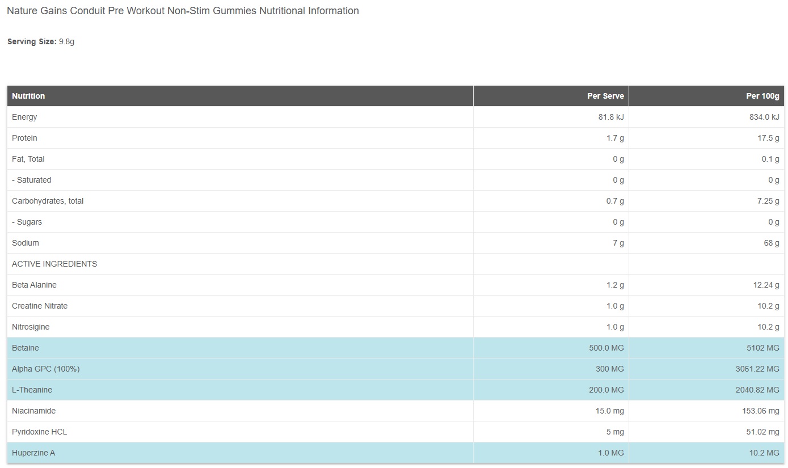Click the 200.0 MG L-Theanine value
Viewport: 788px width, 468px height.
606,390
